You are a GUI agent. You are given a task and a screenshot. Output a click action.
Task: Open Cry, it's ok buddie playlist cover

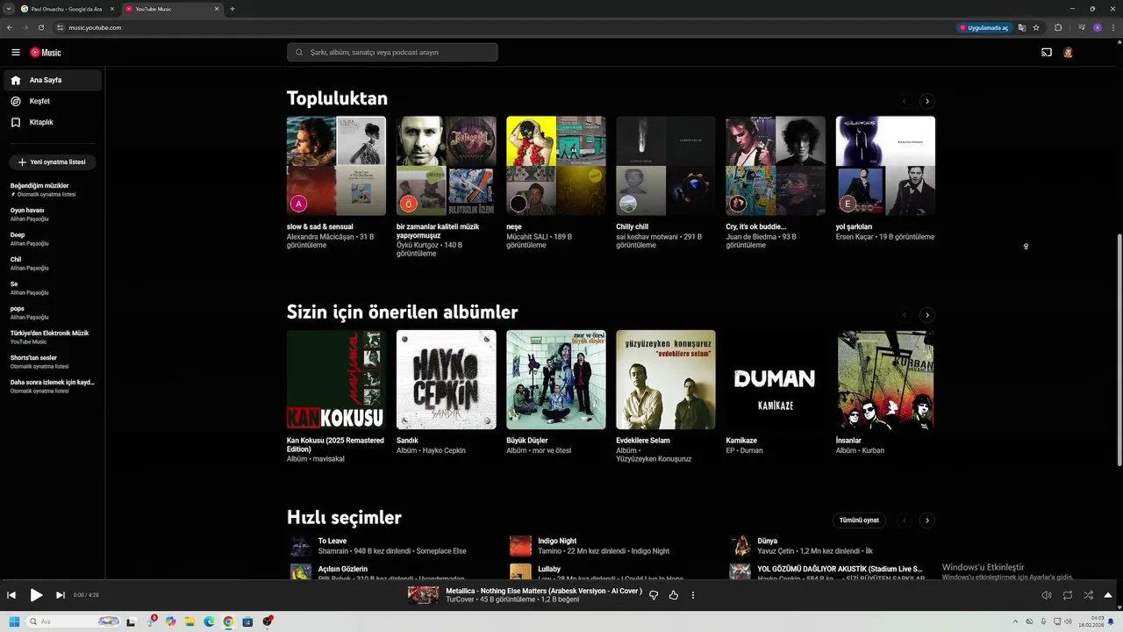776,166
